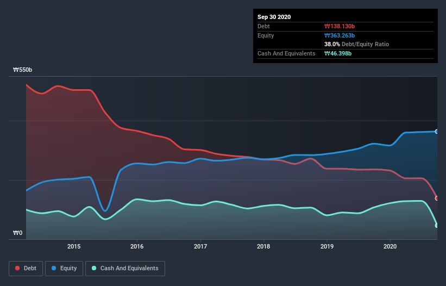Click the 2016 x-axis label

[137, 246]
